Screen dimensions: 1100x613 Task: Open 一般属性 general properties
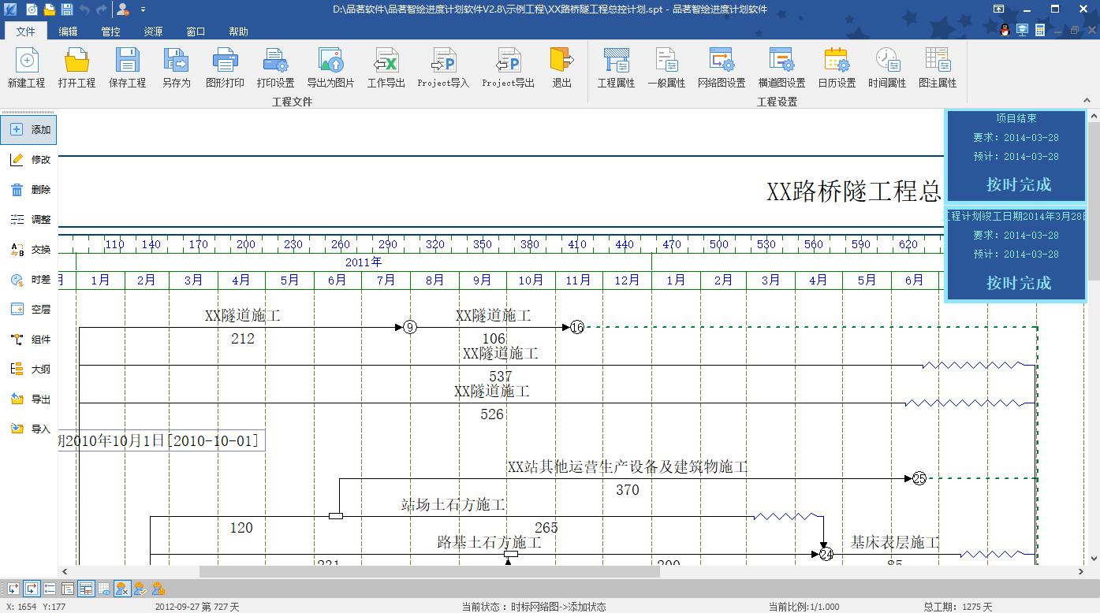click(666, 68)
